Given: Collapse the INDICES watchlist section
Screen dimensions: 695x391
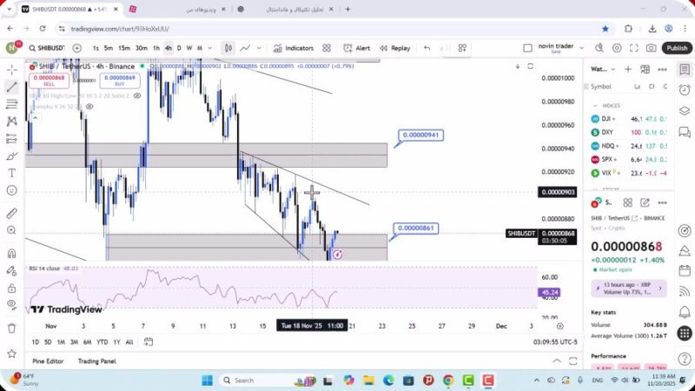Looking at the screenshot, I should coord(596,105).
